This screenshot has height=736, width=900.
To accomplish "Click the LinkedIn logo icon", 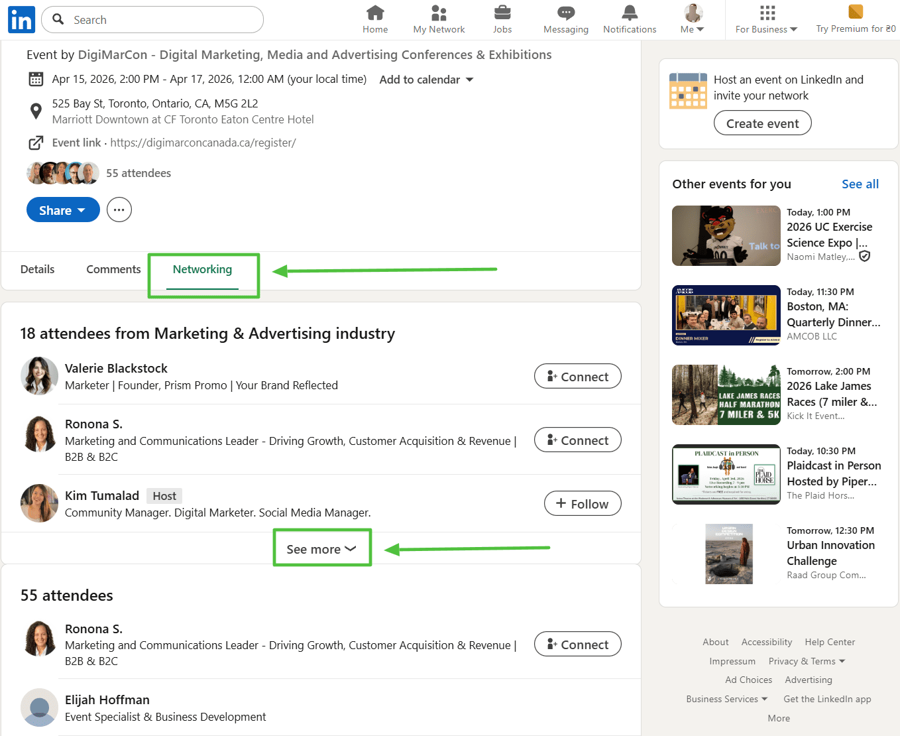I will (21, 20).
